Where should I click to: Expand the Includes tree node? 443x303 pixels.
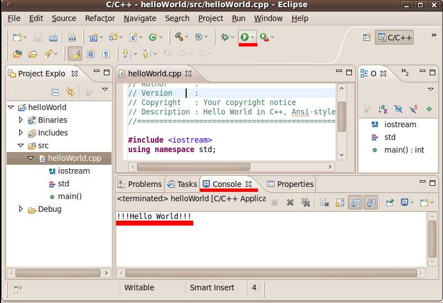point(20,132)
